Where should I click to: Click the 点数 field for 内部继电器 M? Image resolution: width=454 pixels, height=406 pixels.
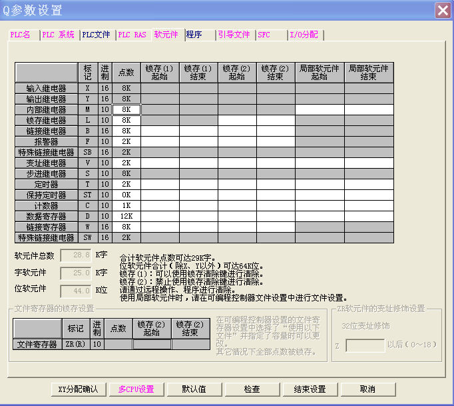[x=126, y=110]
